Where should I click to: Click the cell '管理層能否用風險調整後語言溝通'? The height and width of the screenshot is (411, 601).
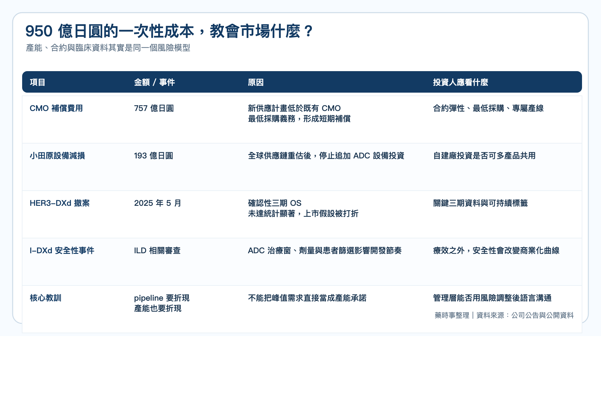tap(492, 298)
